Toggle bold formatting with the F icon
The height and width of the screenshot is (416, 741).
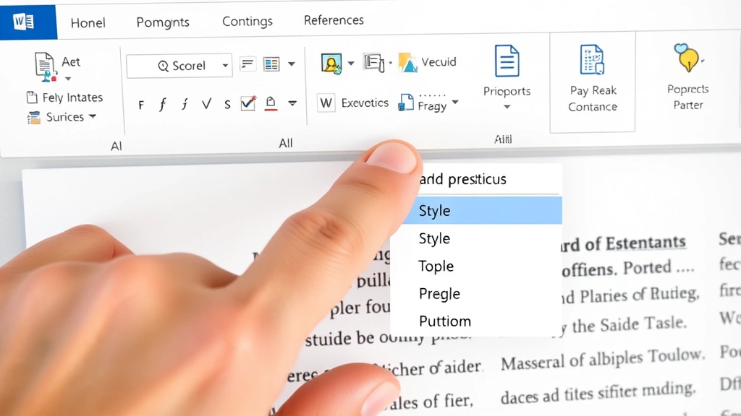click(x=141, y=104)
